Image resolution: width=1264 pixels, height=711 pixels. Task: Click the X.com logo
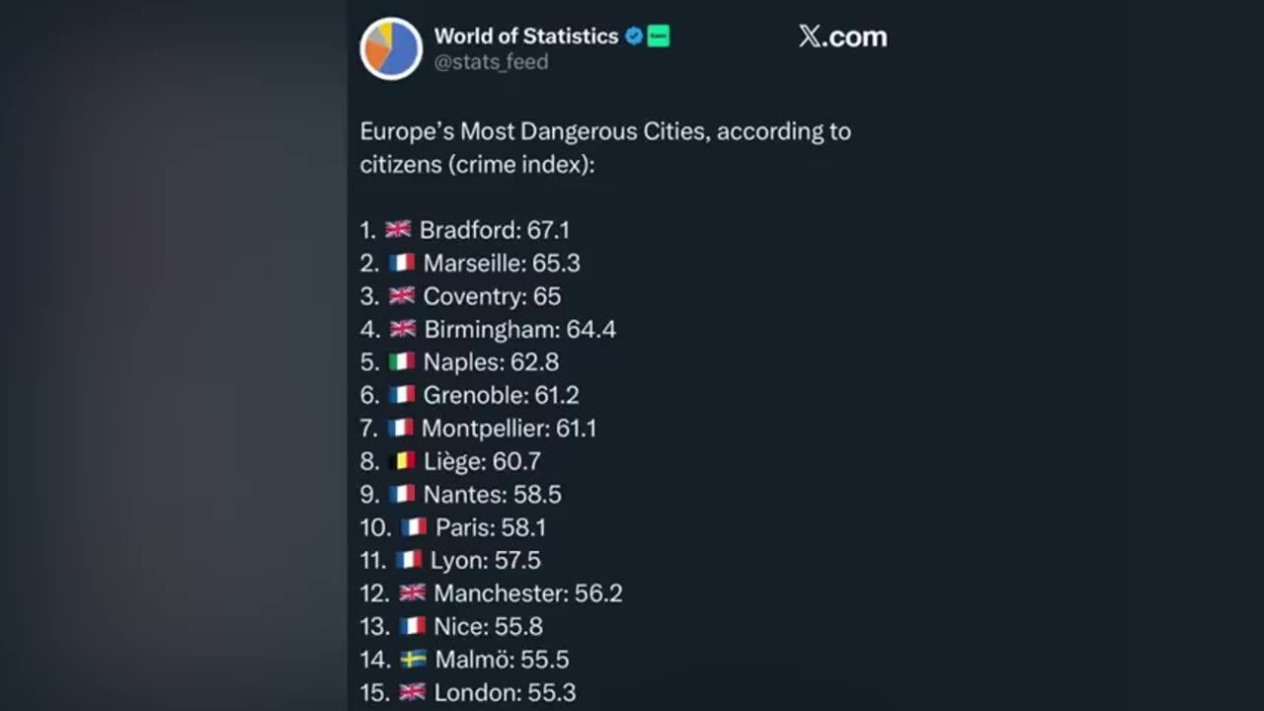(842, 37)
